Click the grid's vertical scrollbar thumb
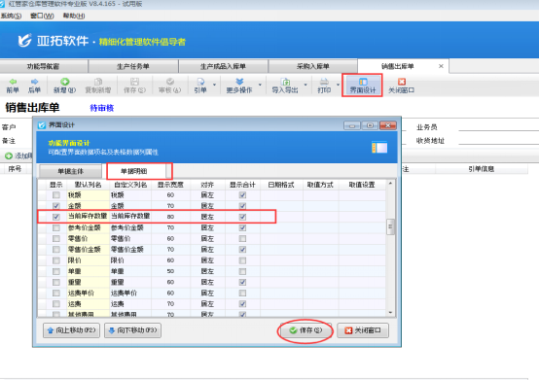Viewport: 539px width, 380px height. point(390,226)
